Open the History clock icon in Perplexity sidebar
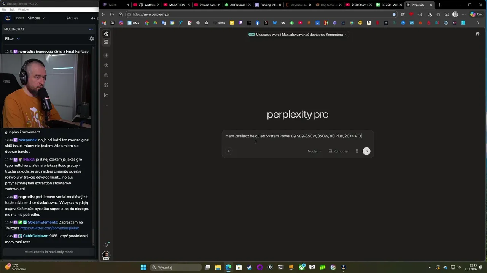This screenshot has height=273, width=487. click(x=106, y=65)
